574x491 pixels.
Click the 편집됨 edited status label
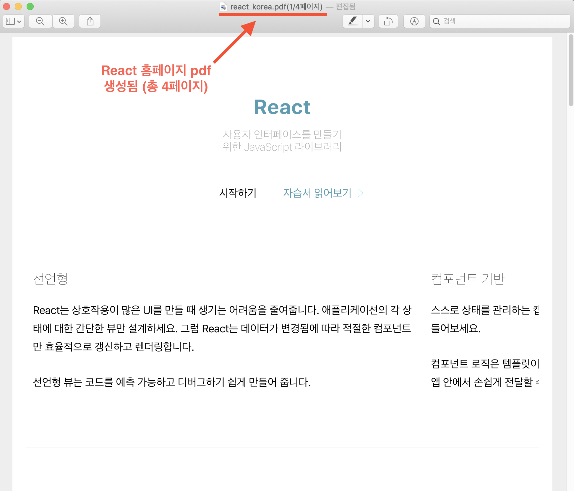coord(346,6)
